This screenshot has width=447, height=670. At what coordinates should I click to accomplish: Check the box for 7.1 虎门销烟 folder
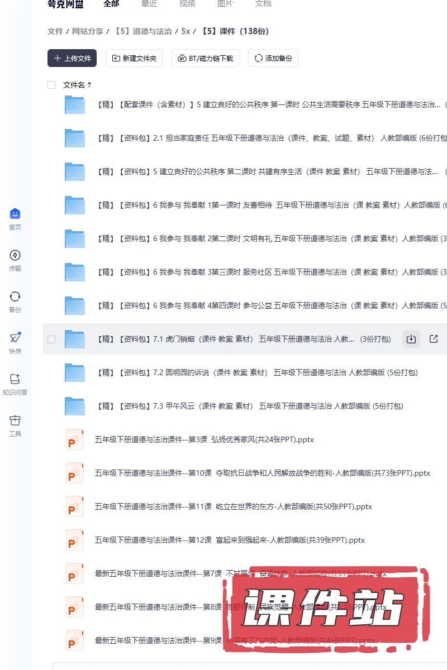tap(51, 339)
